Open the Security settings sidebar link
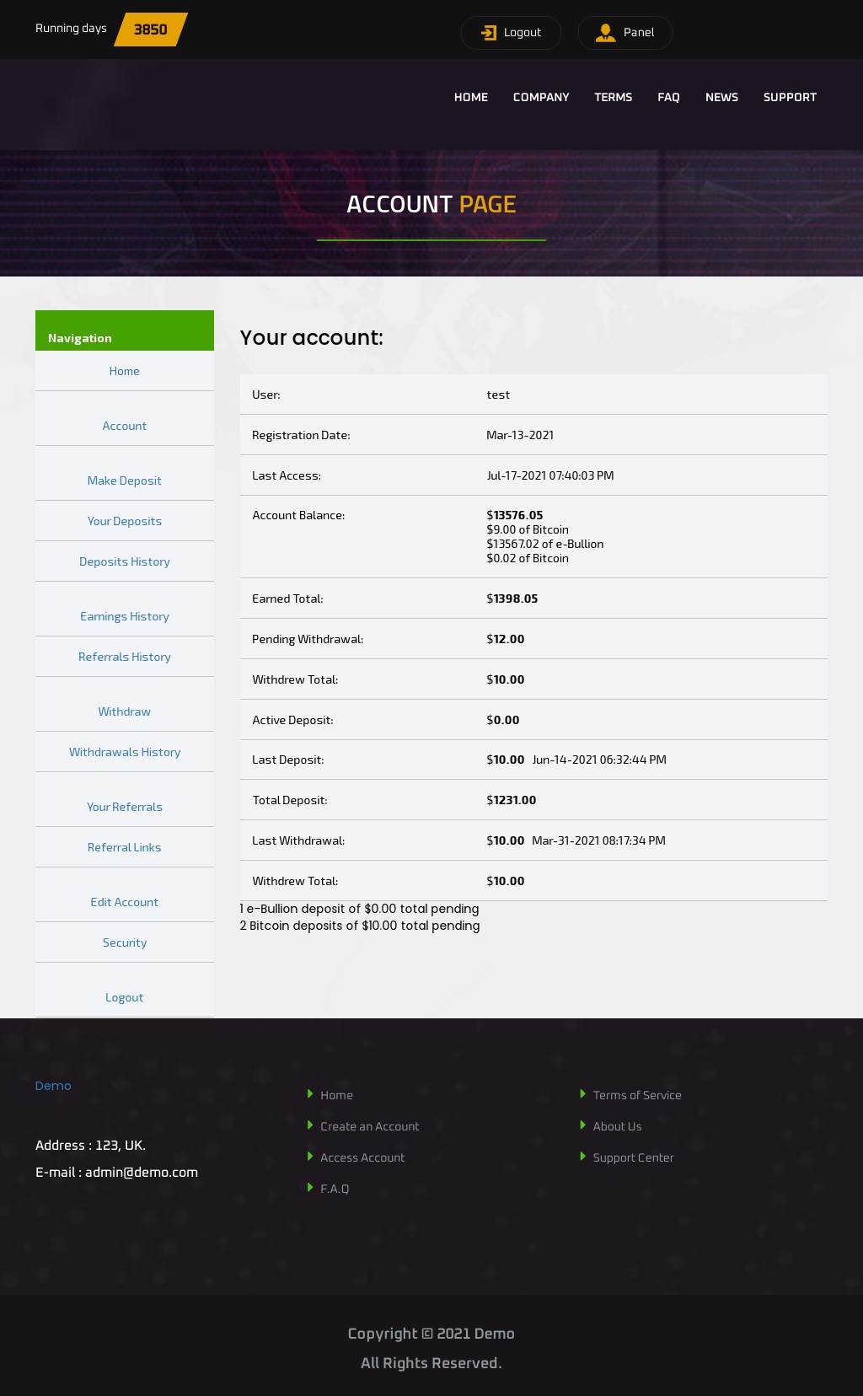 tap(124, 942)
